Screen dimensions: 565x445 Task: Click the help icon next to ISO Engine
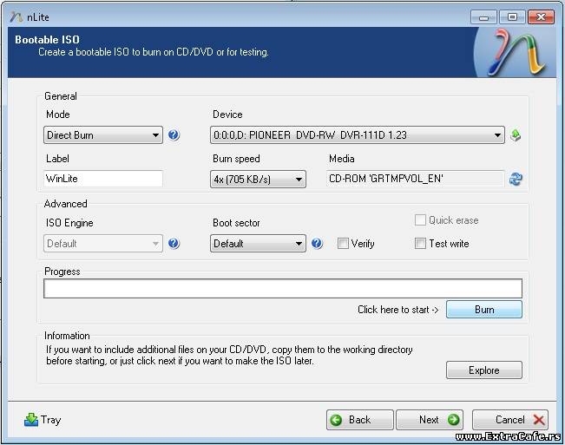pyautogui.click(x=174, y=244)
